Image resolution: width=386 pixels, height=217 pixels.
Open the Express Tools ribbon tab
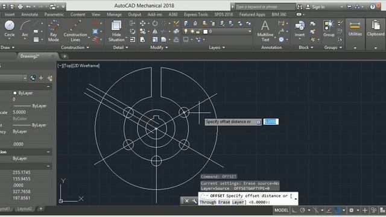(x=195, y=14)
